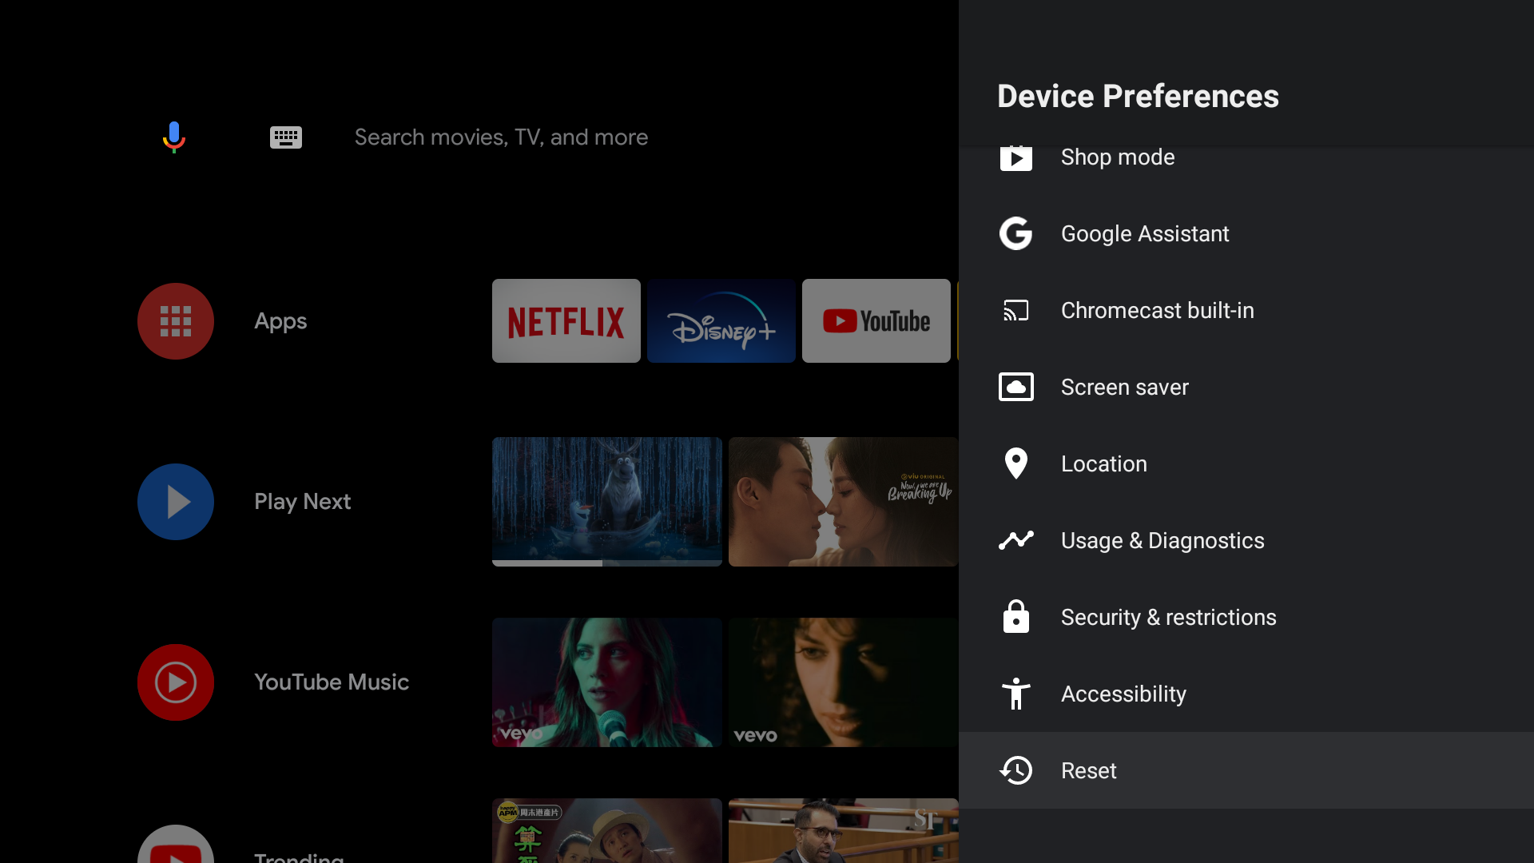Open the red Apps grid icon
The image size is (1534, 863).
pos(176,321)
